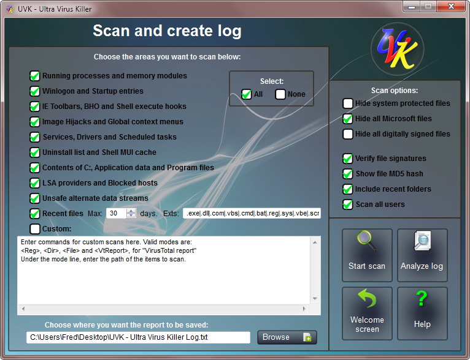Screen dimensions: 470x360
Task: Click inside the custom scan commands box
Action: pos(164,270)
